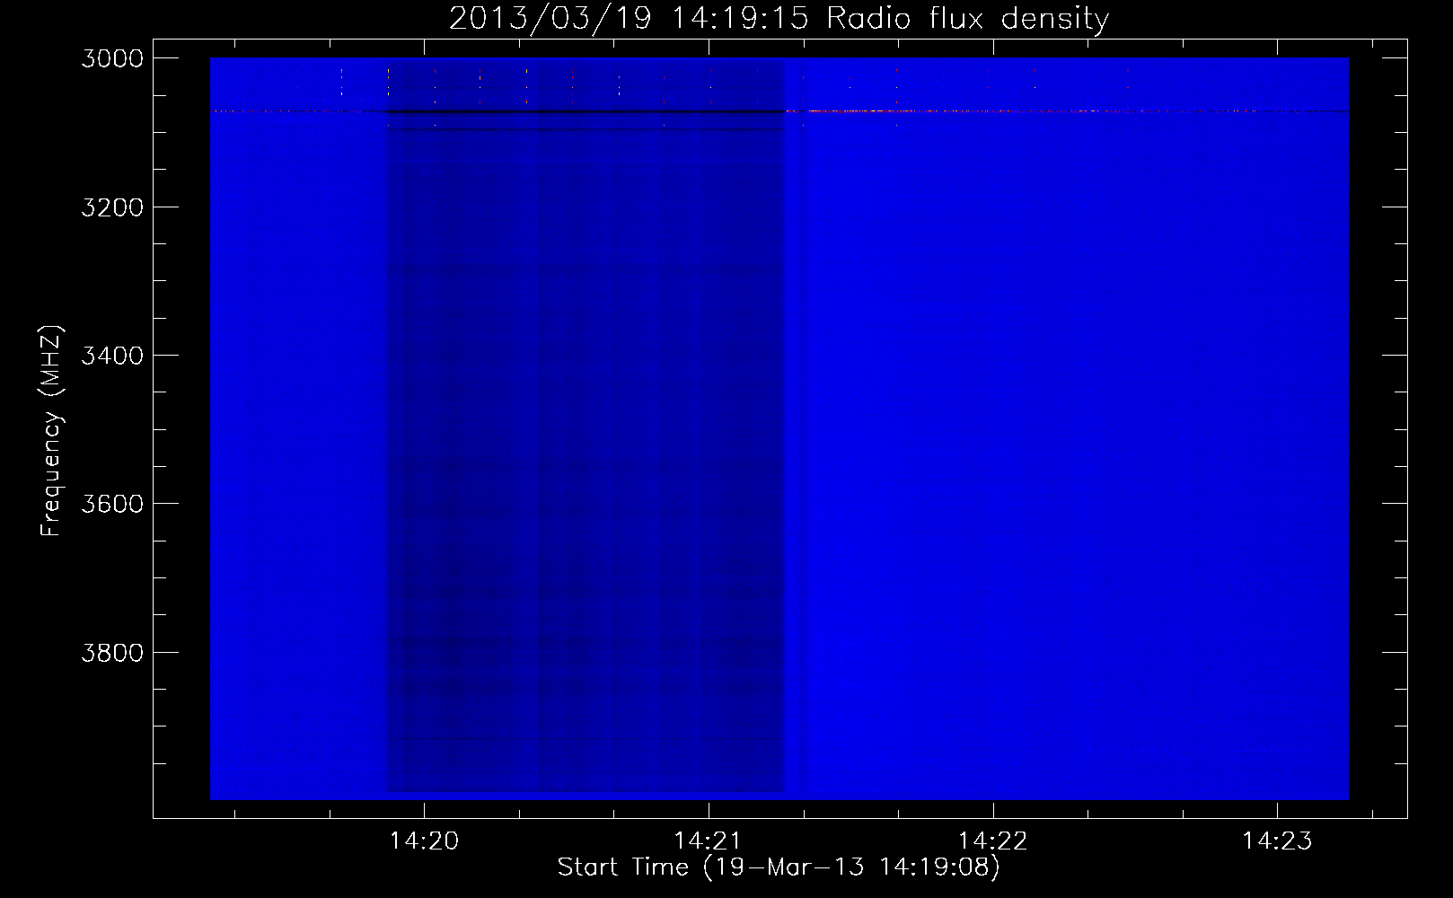Click the 14:20 time tick label
Viewport: 1453px width, 898px height.
coord(424,841)
